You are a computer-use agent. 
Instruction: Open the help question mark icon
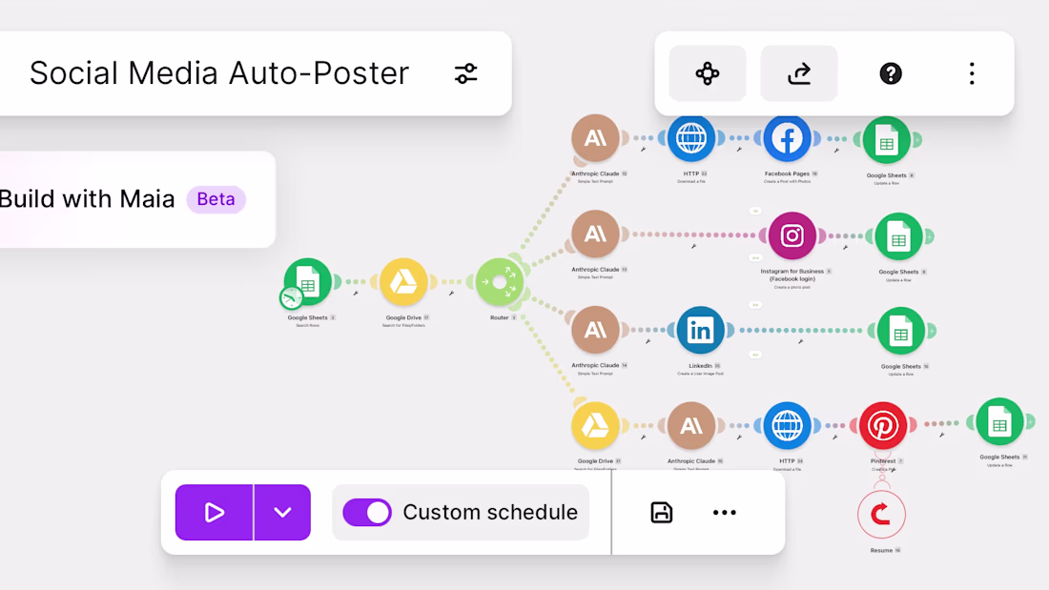[891, 72]
